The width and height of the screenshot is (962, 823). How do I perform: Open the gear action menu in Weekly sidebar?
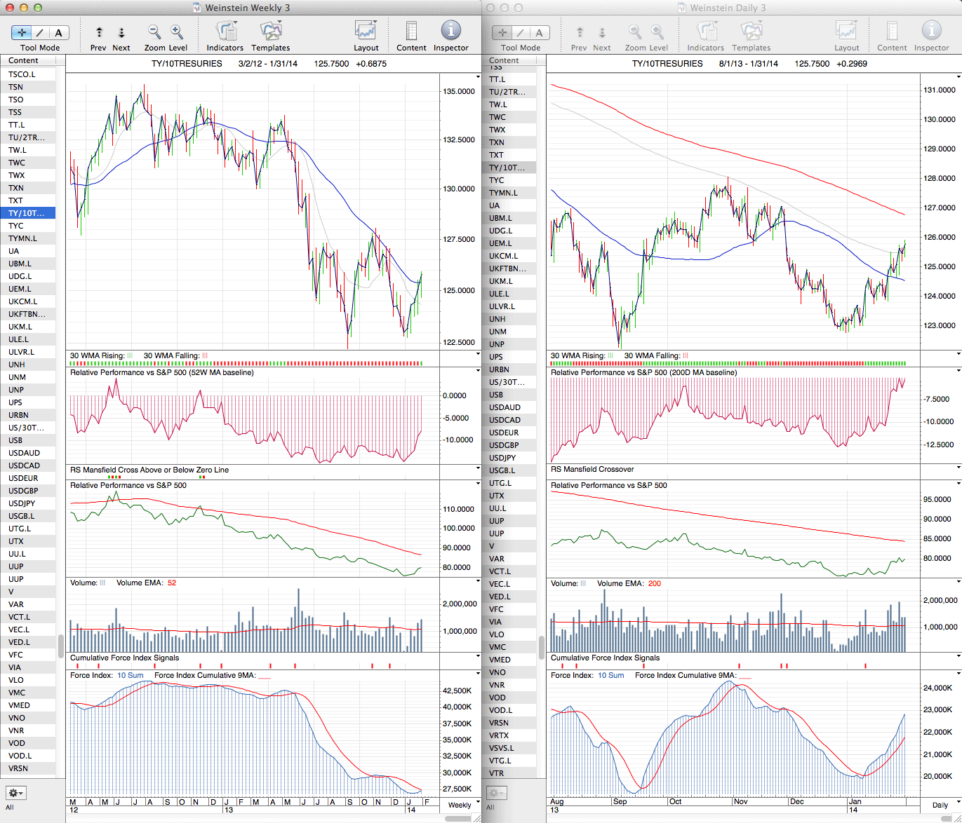pos(15,793)
